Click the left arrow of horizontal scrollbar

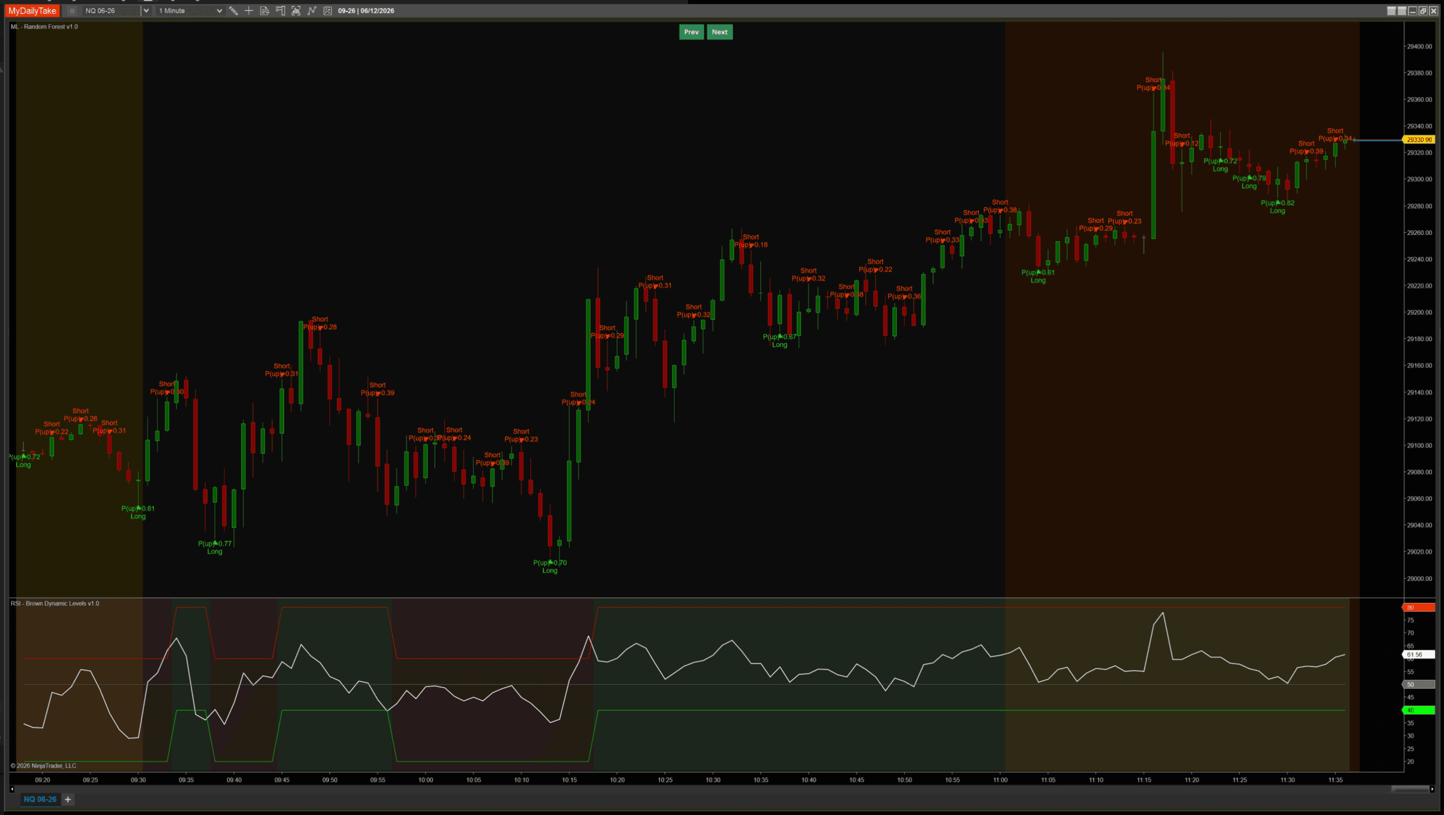pos(12,789)
